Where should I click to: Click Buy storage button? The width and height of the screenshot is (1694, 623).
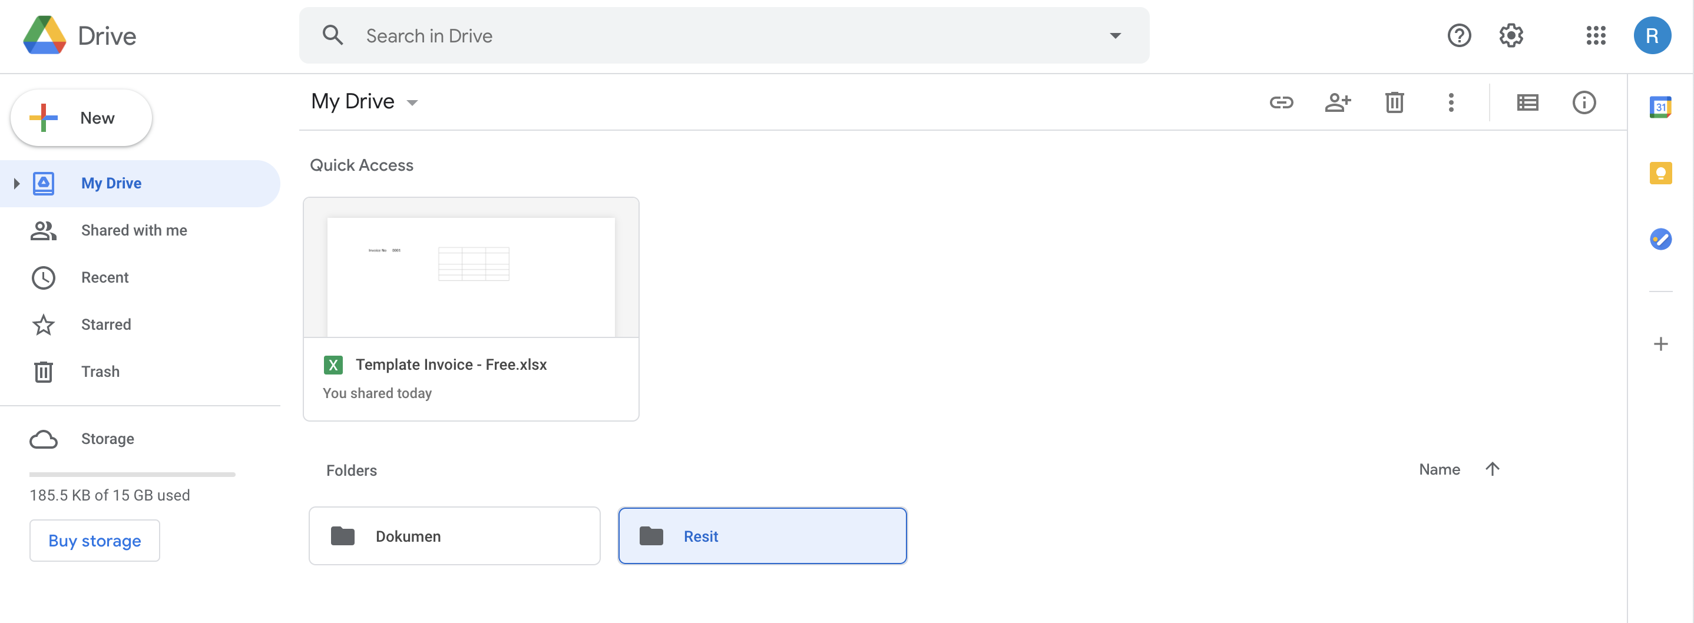click(x=95, y=541)
